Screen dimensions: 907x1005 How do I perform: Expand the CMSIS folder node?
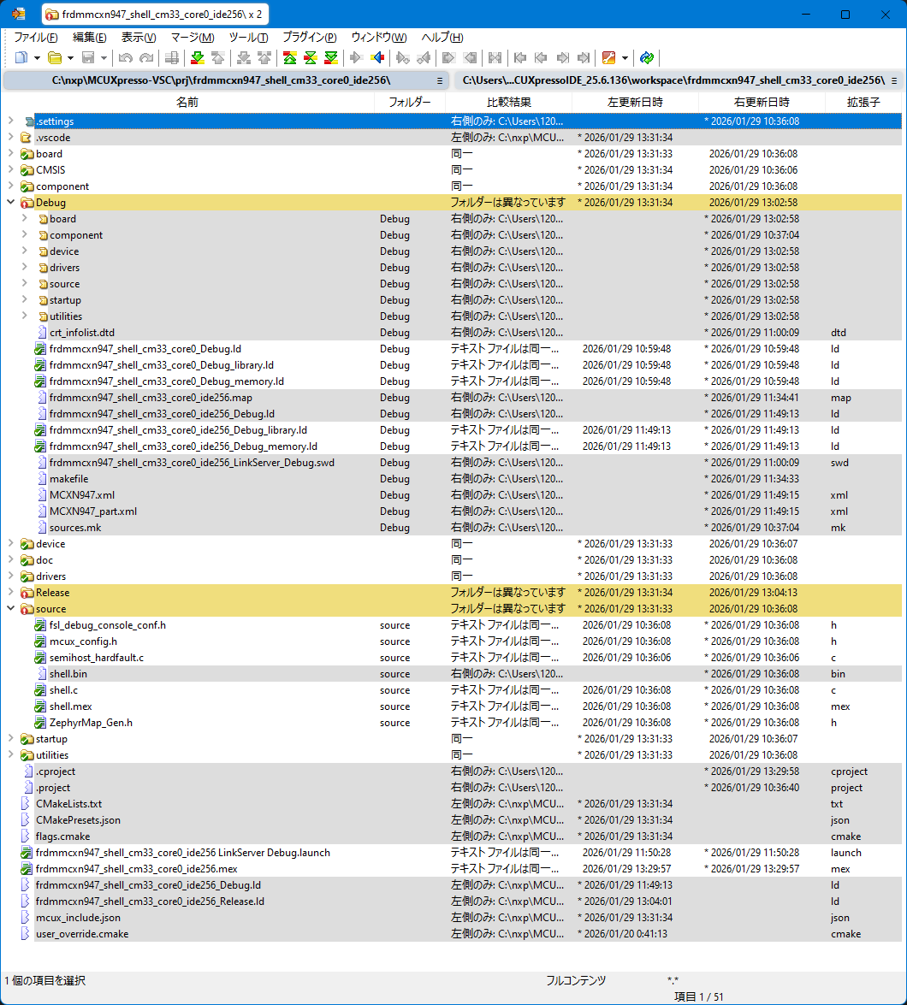pos(10,170)
